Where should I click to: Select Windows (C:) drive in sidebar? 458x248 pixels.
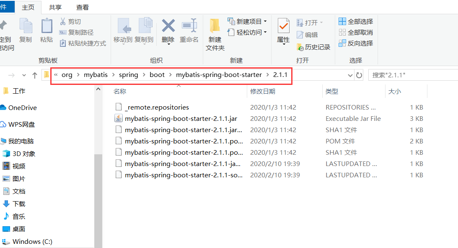[28, 242]
